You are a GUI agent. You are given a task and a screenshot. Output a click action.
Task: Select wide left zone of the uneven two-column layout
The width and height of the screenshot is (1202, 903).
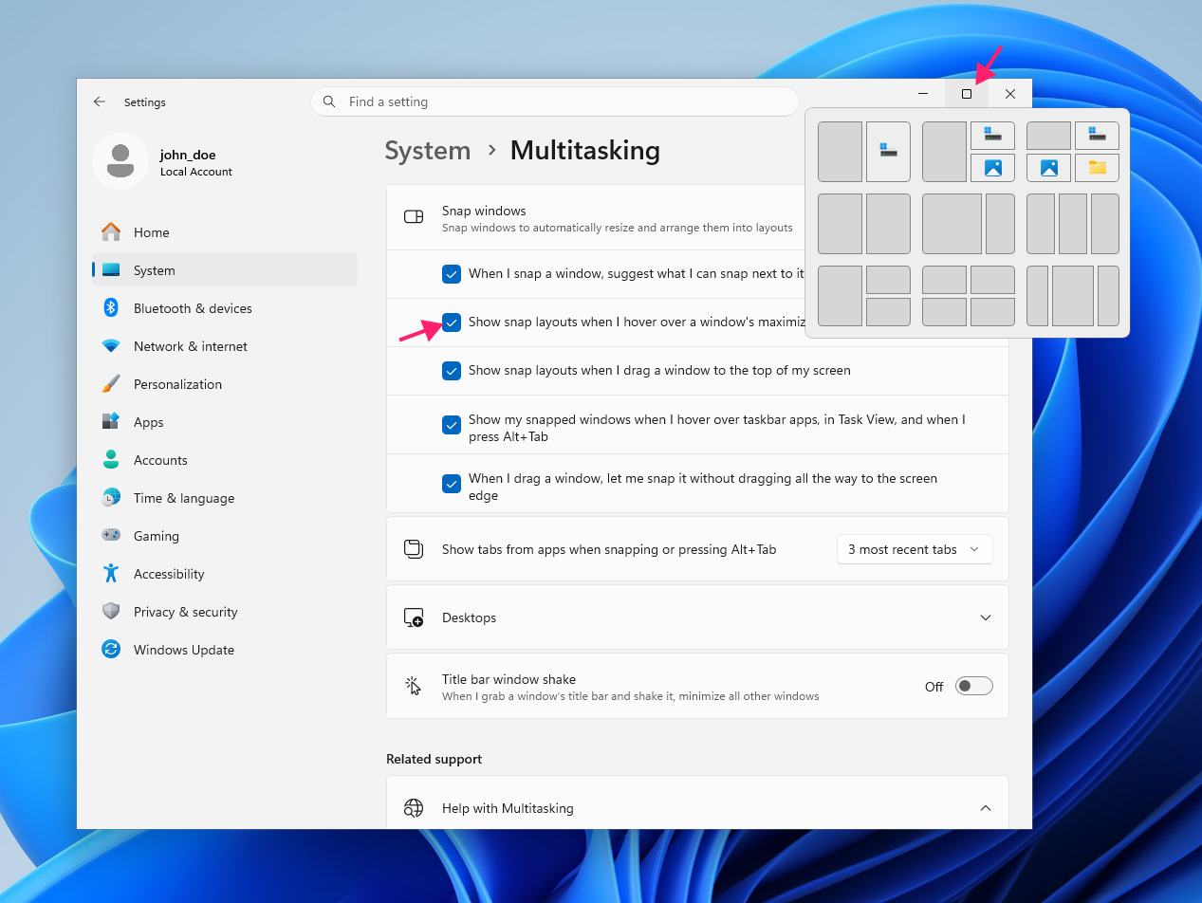pyautogui.click(x=952, y=224)
